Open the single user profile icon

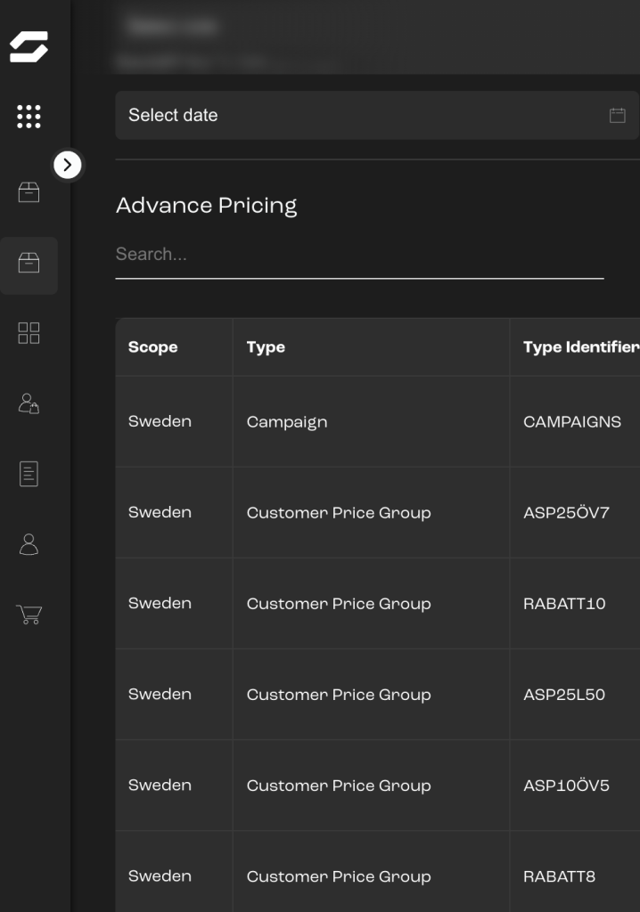tap(29, 544)
